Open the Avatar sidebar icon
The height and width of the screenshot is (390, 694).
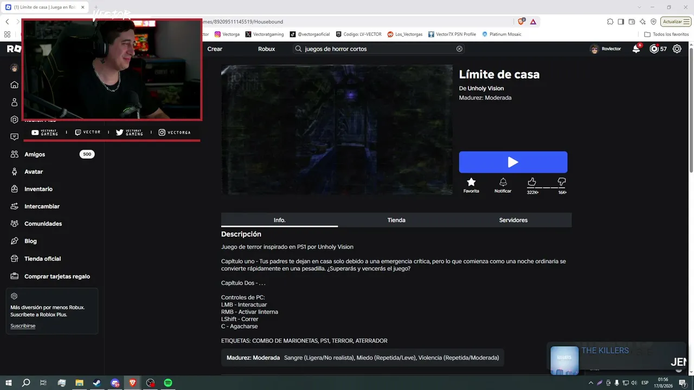click(15, 172)
